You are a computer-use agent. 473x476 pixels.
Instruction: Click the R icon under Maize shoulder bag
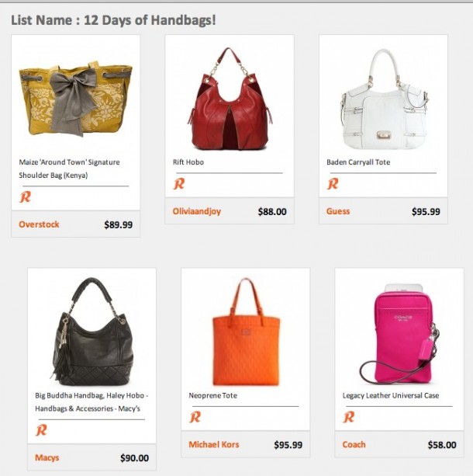point(25,196)
